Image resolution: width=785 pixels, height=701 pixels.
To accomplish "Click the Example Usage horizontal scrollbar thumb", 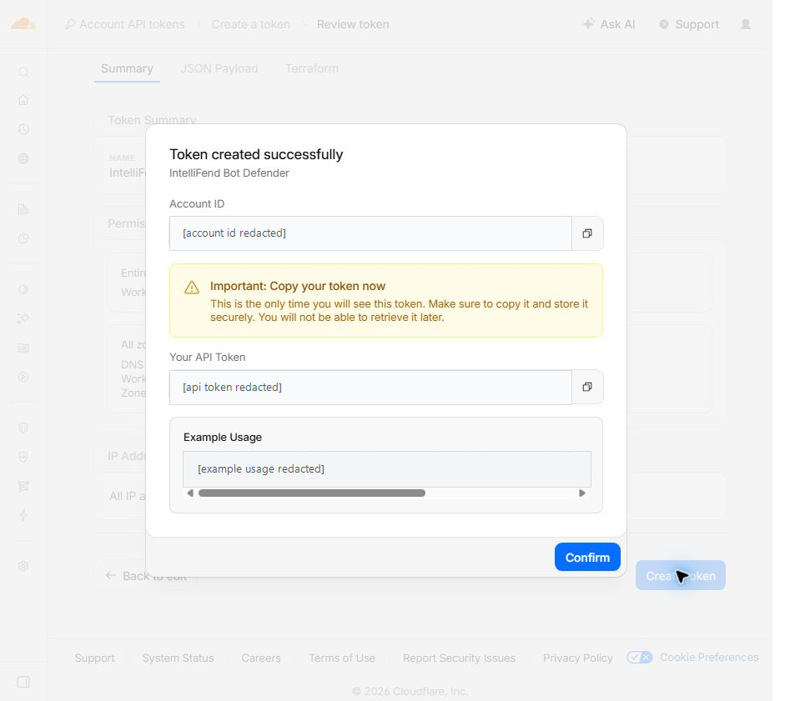I will coord(312,493).
